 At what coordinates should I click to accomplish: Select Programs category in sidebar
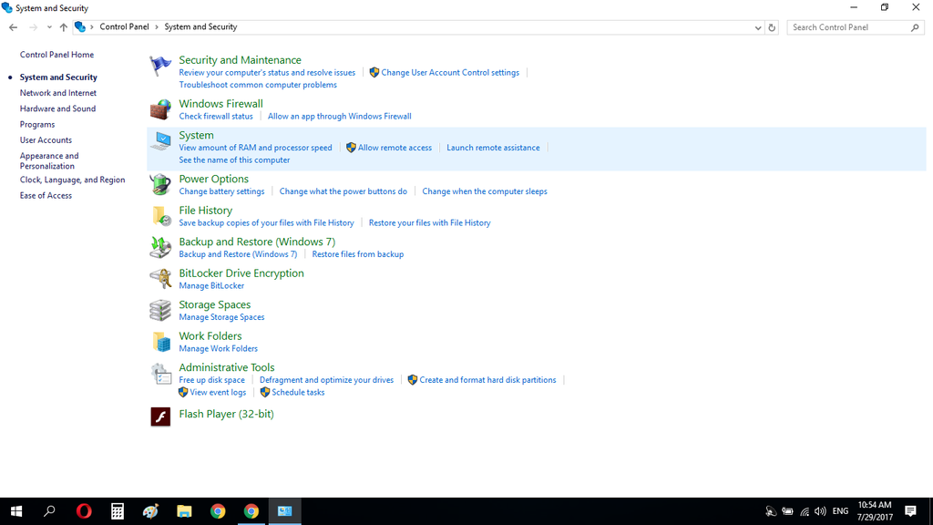coord(36,124)
